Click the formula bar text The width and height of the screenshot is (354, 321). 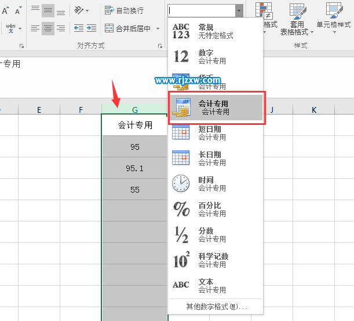click(x=10, y=64)
